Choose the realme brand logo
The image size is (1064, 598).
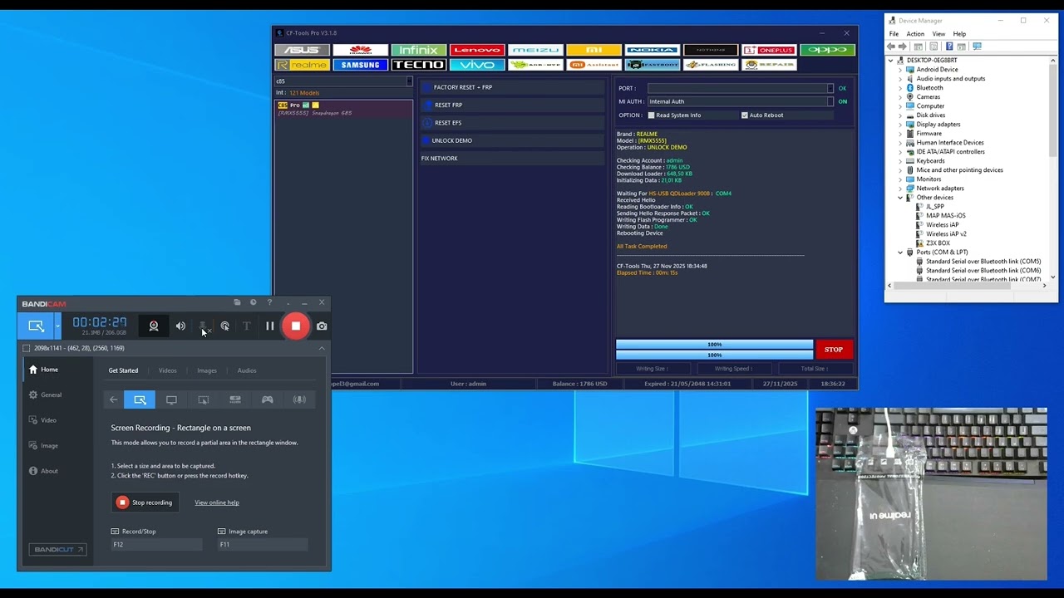[x=302, y=65]
